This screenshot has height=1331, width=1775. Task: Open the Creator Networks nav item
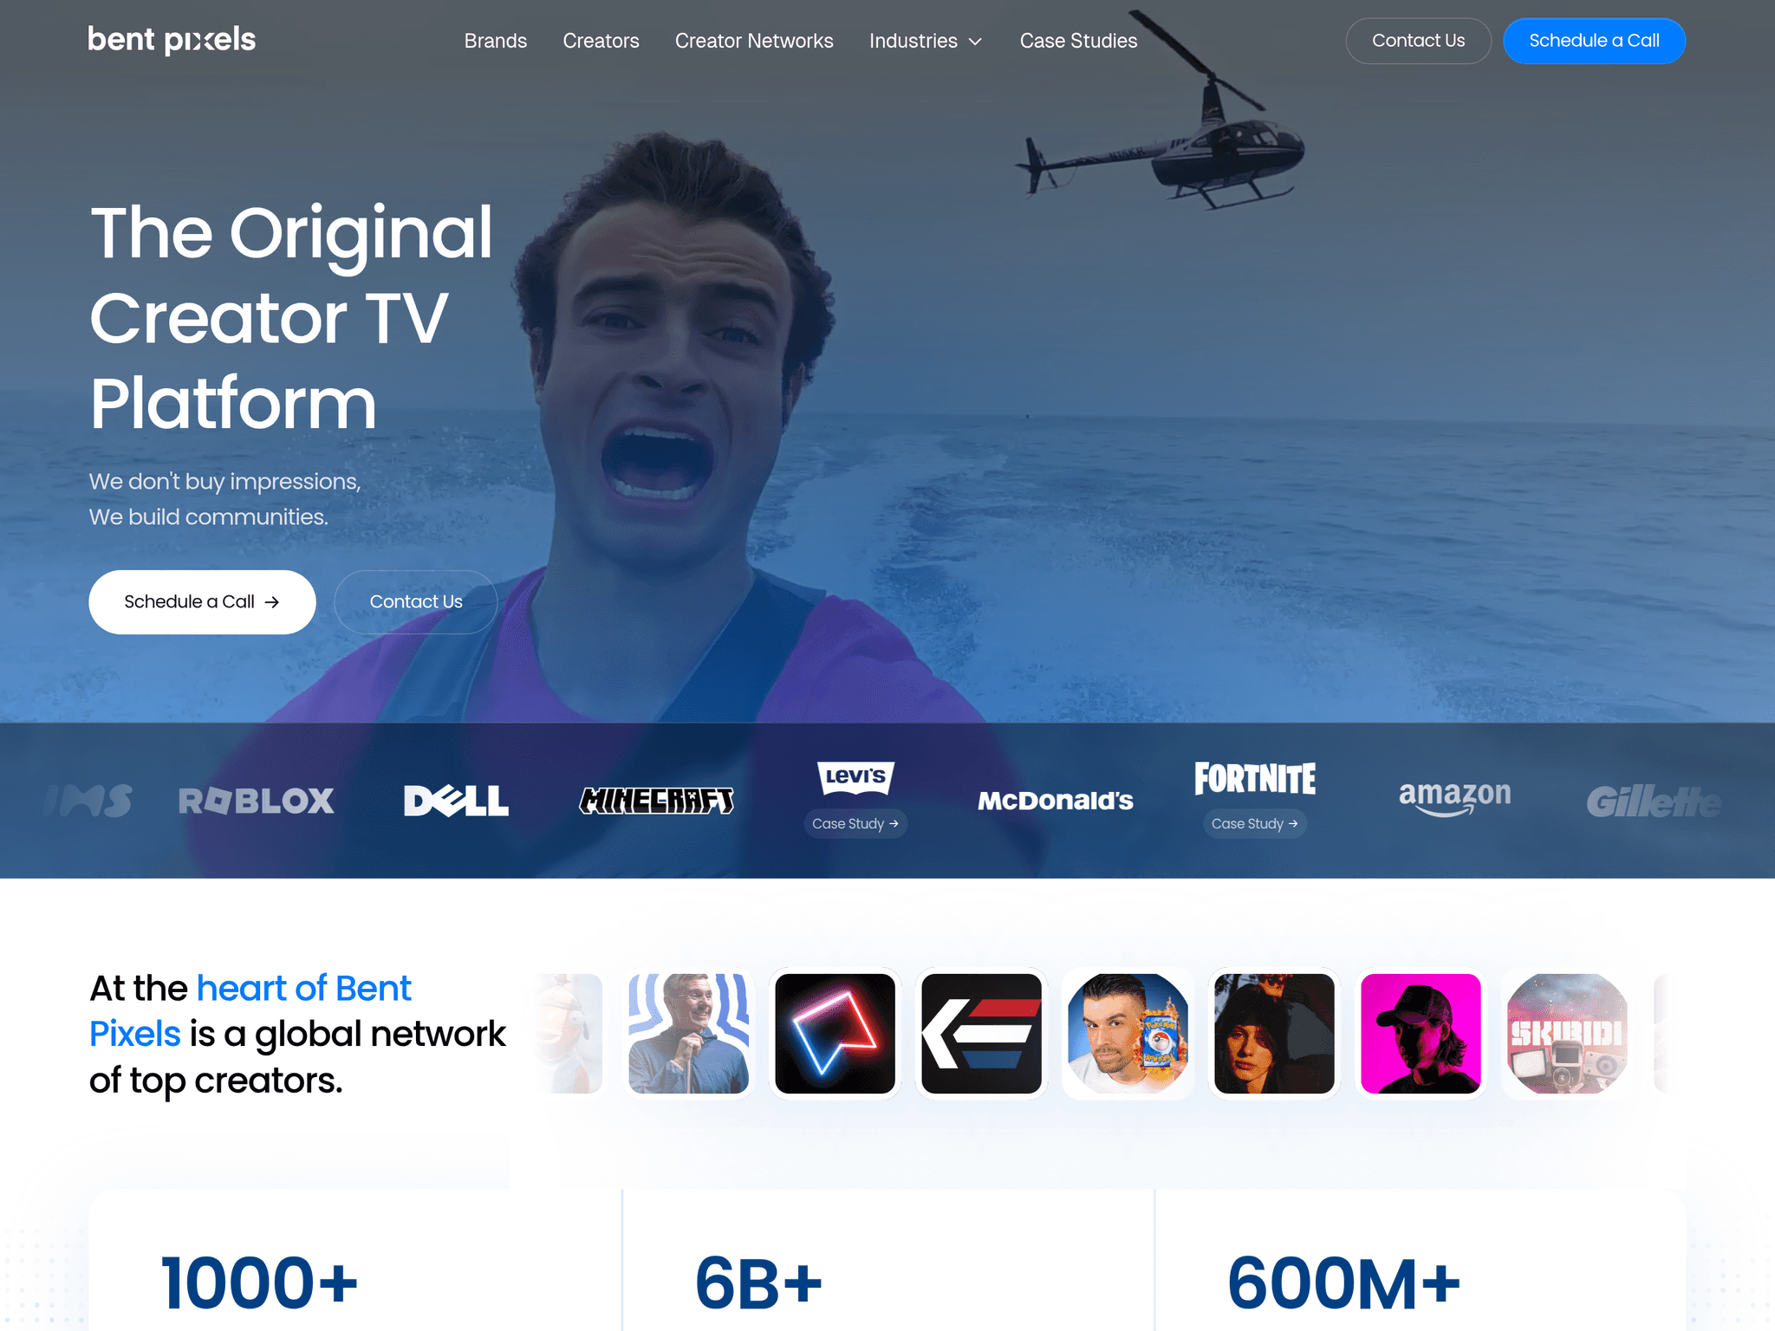click(x=754, y=41)
